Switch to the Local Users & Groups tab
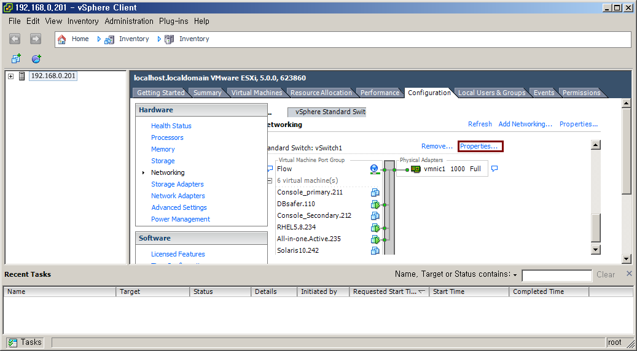637x351 pixels. coord(491,93)
